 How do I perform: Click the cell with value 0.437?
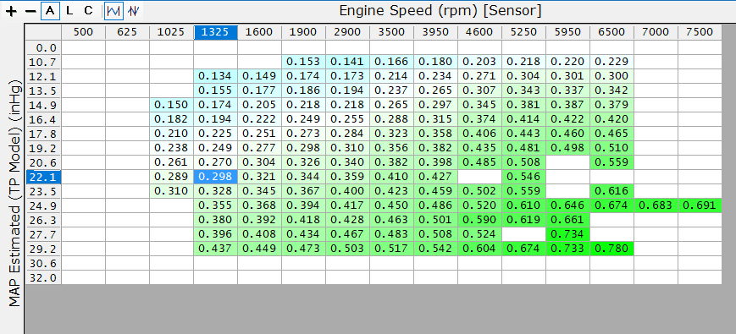pyautogui.click(x=215, y=249)
